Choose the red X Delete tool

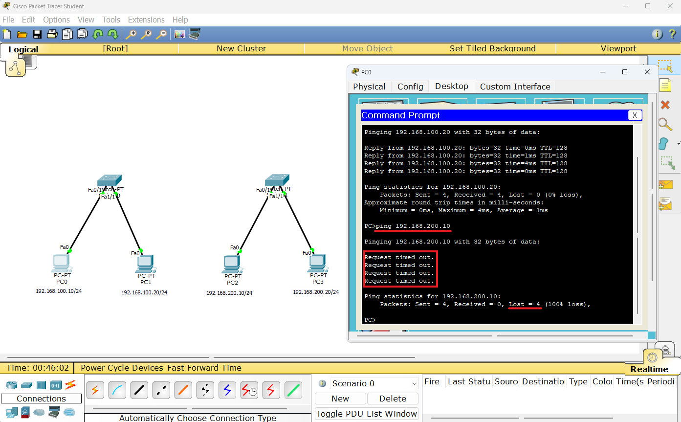(x=665, y=105)
